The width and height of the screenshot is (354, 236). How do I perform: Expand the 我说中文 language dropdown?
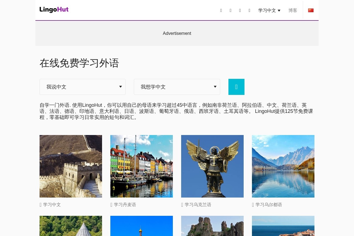click(x=82, y=87)
